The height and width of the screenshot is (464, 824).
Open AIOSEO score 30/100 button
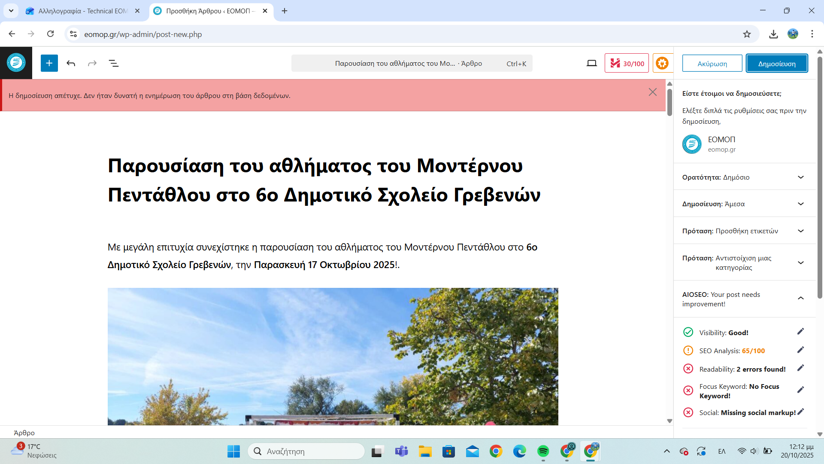627,63
